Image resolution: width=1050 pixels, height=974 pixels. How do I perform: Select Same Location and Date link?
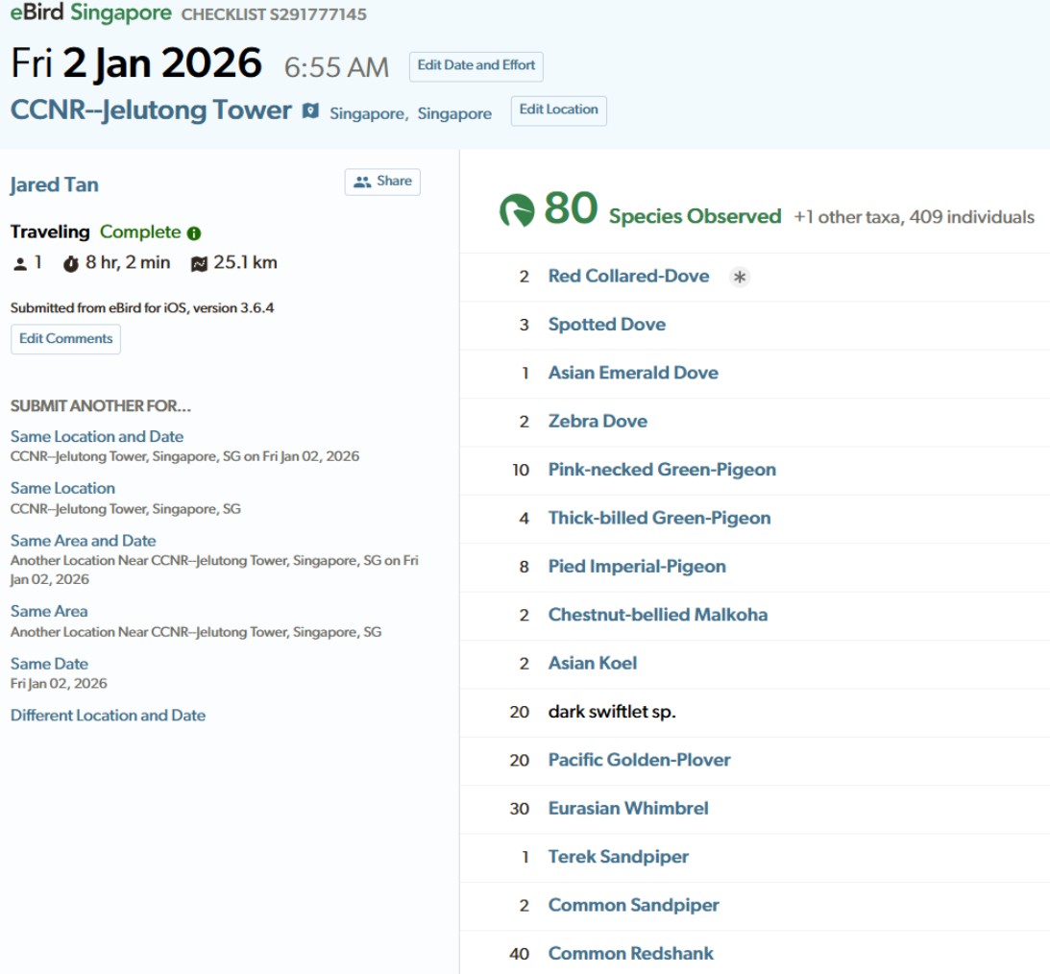97,436
